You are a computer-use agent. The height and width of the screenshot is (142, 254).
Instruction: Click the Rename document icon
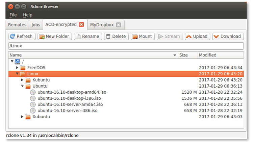coord(78,36)
